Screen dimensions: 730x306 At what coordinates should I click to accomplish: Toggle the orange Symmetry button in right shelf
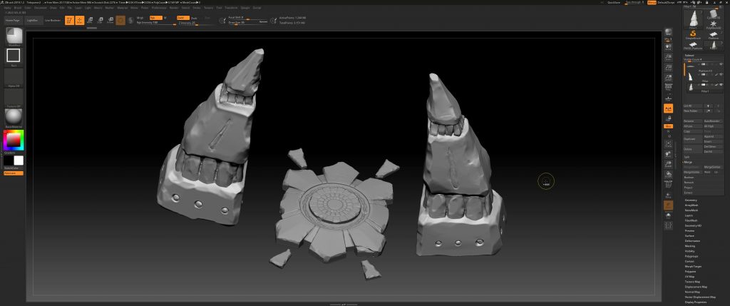(x=668, y=108)
